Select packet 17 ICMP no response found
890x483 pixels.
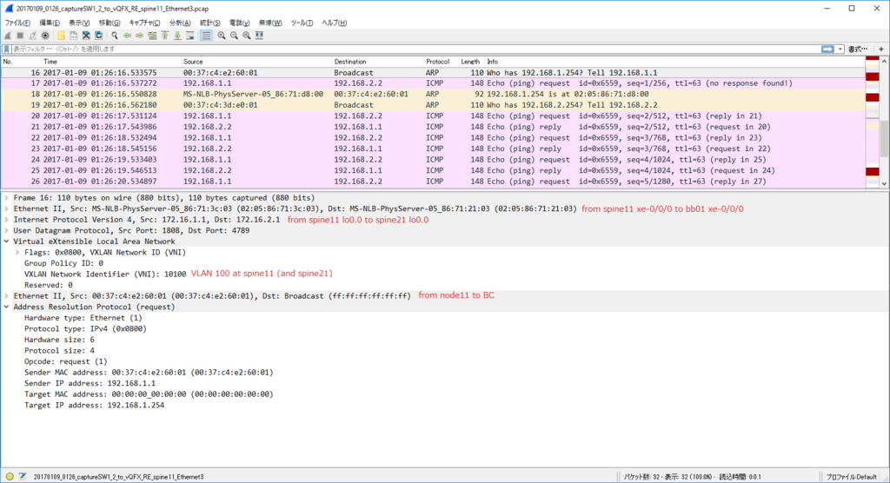point(433,83)
